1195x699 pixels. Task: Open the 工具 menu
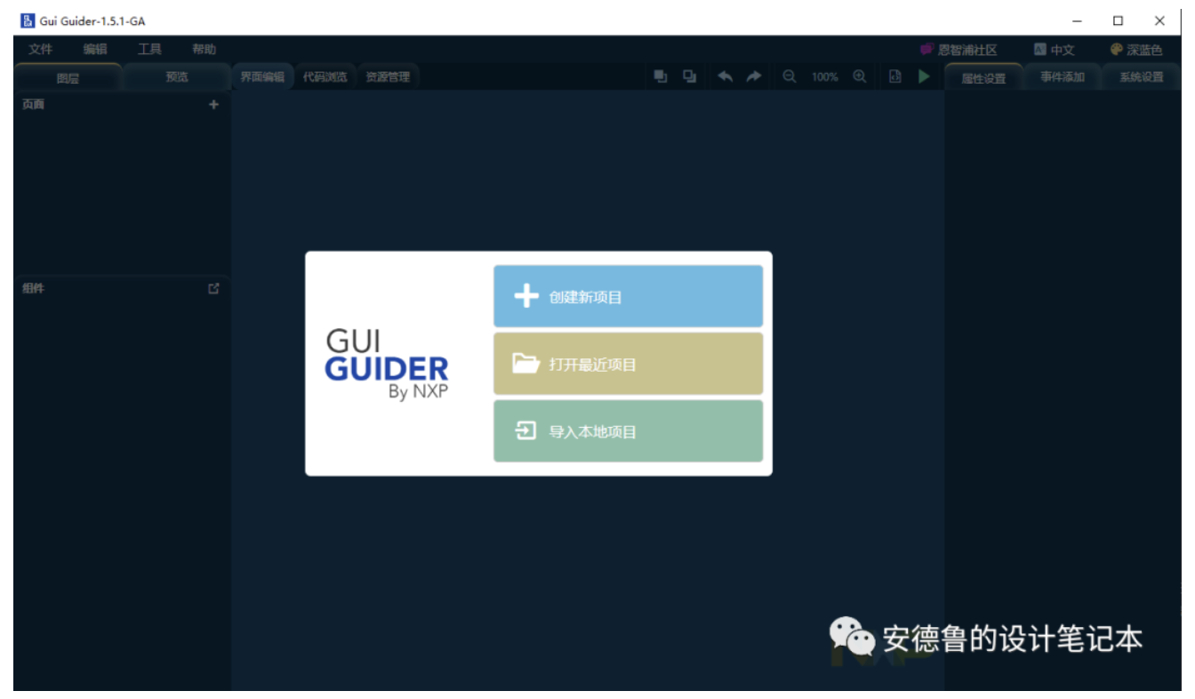149,49
